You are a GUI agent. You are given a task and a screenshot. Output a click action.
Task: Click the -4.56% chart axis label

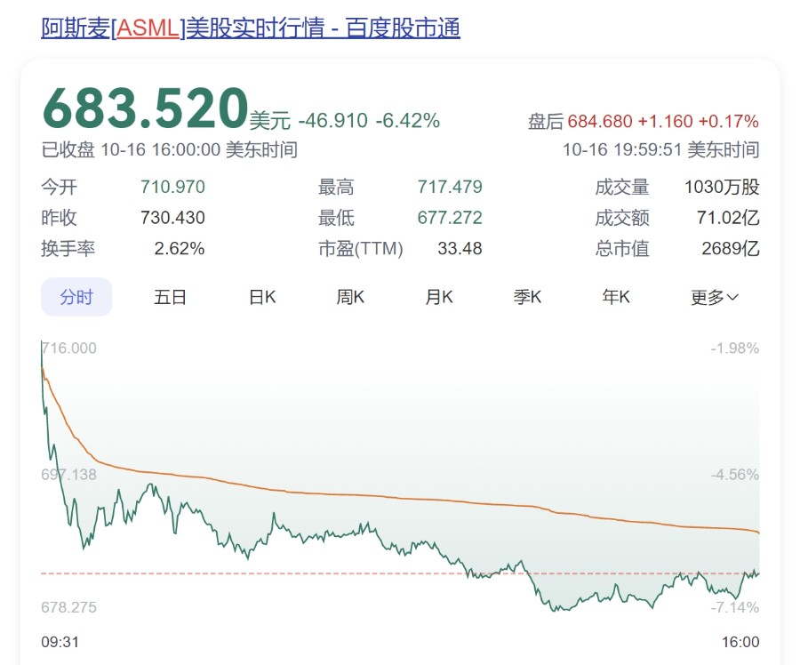pyautogui.click(x=735, y=474)
